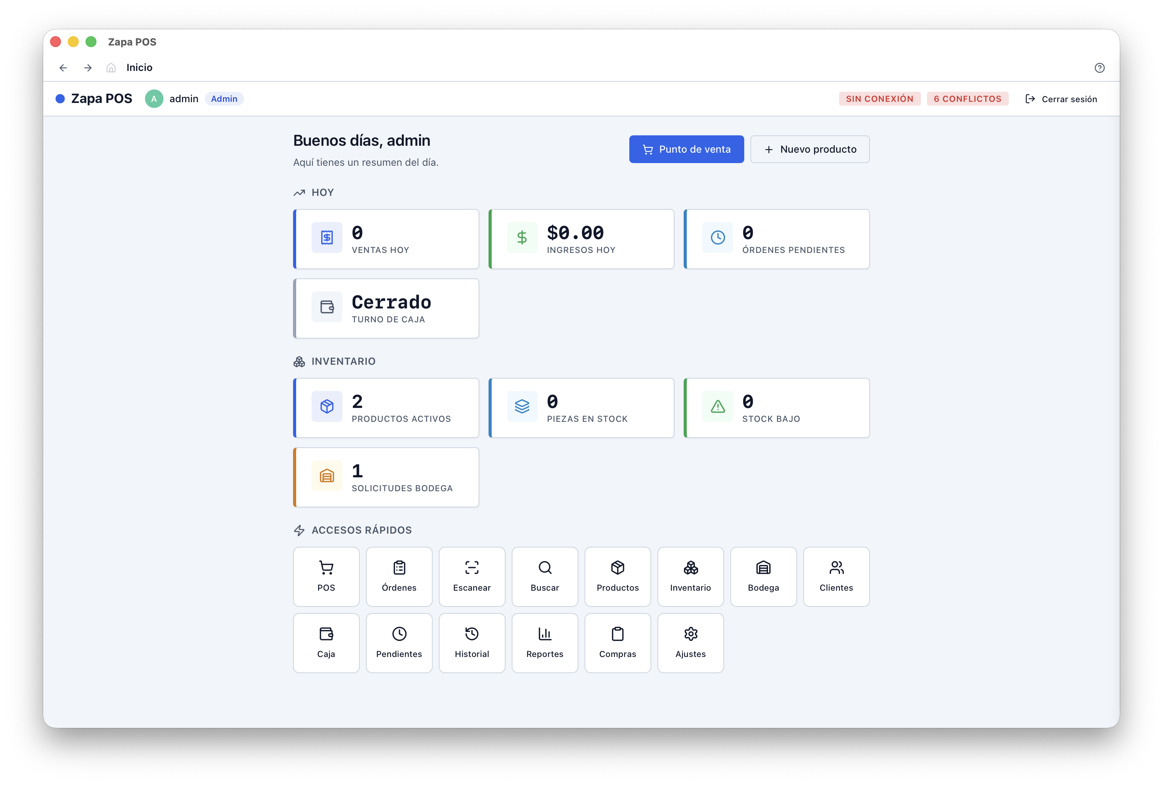Screen dimensions: 1163x785
Task: Open Ajustes quick access tile
Action: point(691,643)
